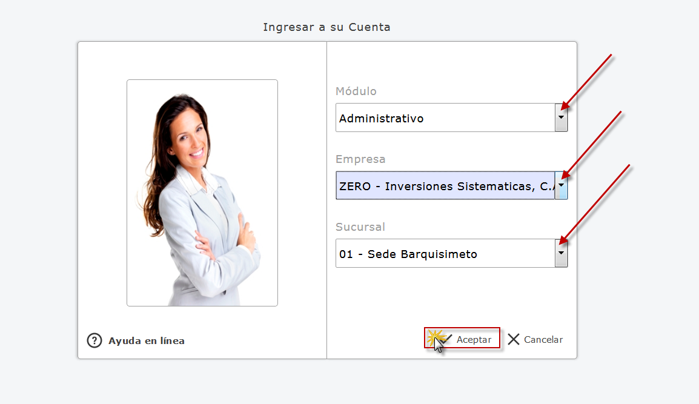This screenshot has width=699, height=404.
Task: Open the Módulo dropdown arrow
Action: pos(562,118)
